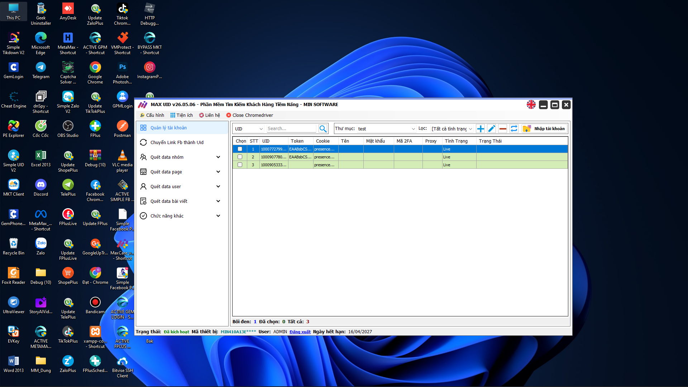This screenshot has width=688, height=387.
Task: Refresh the account list with reload icon
Action: (x=514, y=129)
